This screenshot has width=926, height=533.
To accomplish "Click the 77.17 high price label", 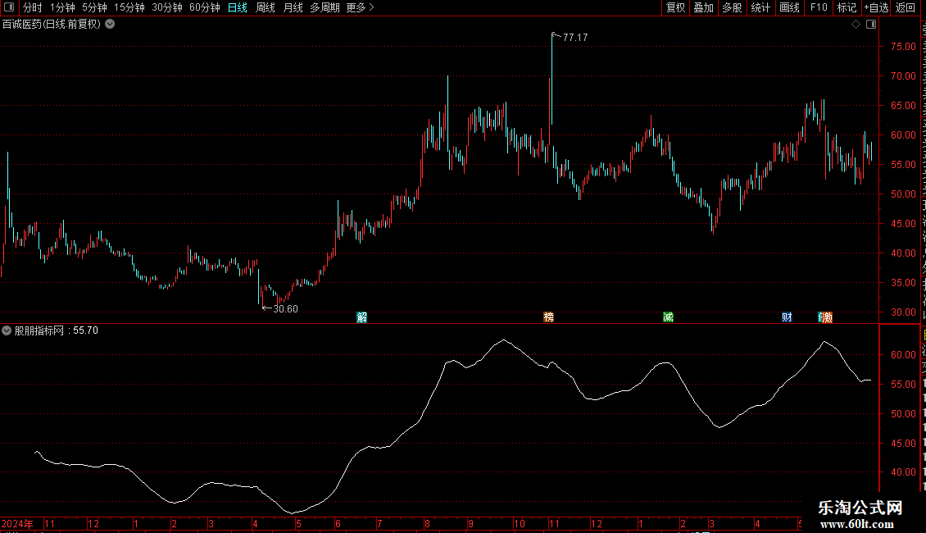I will point(575,37).
